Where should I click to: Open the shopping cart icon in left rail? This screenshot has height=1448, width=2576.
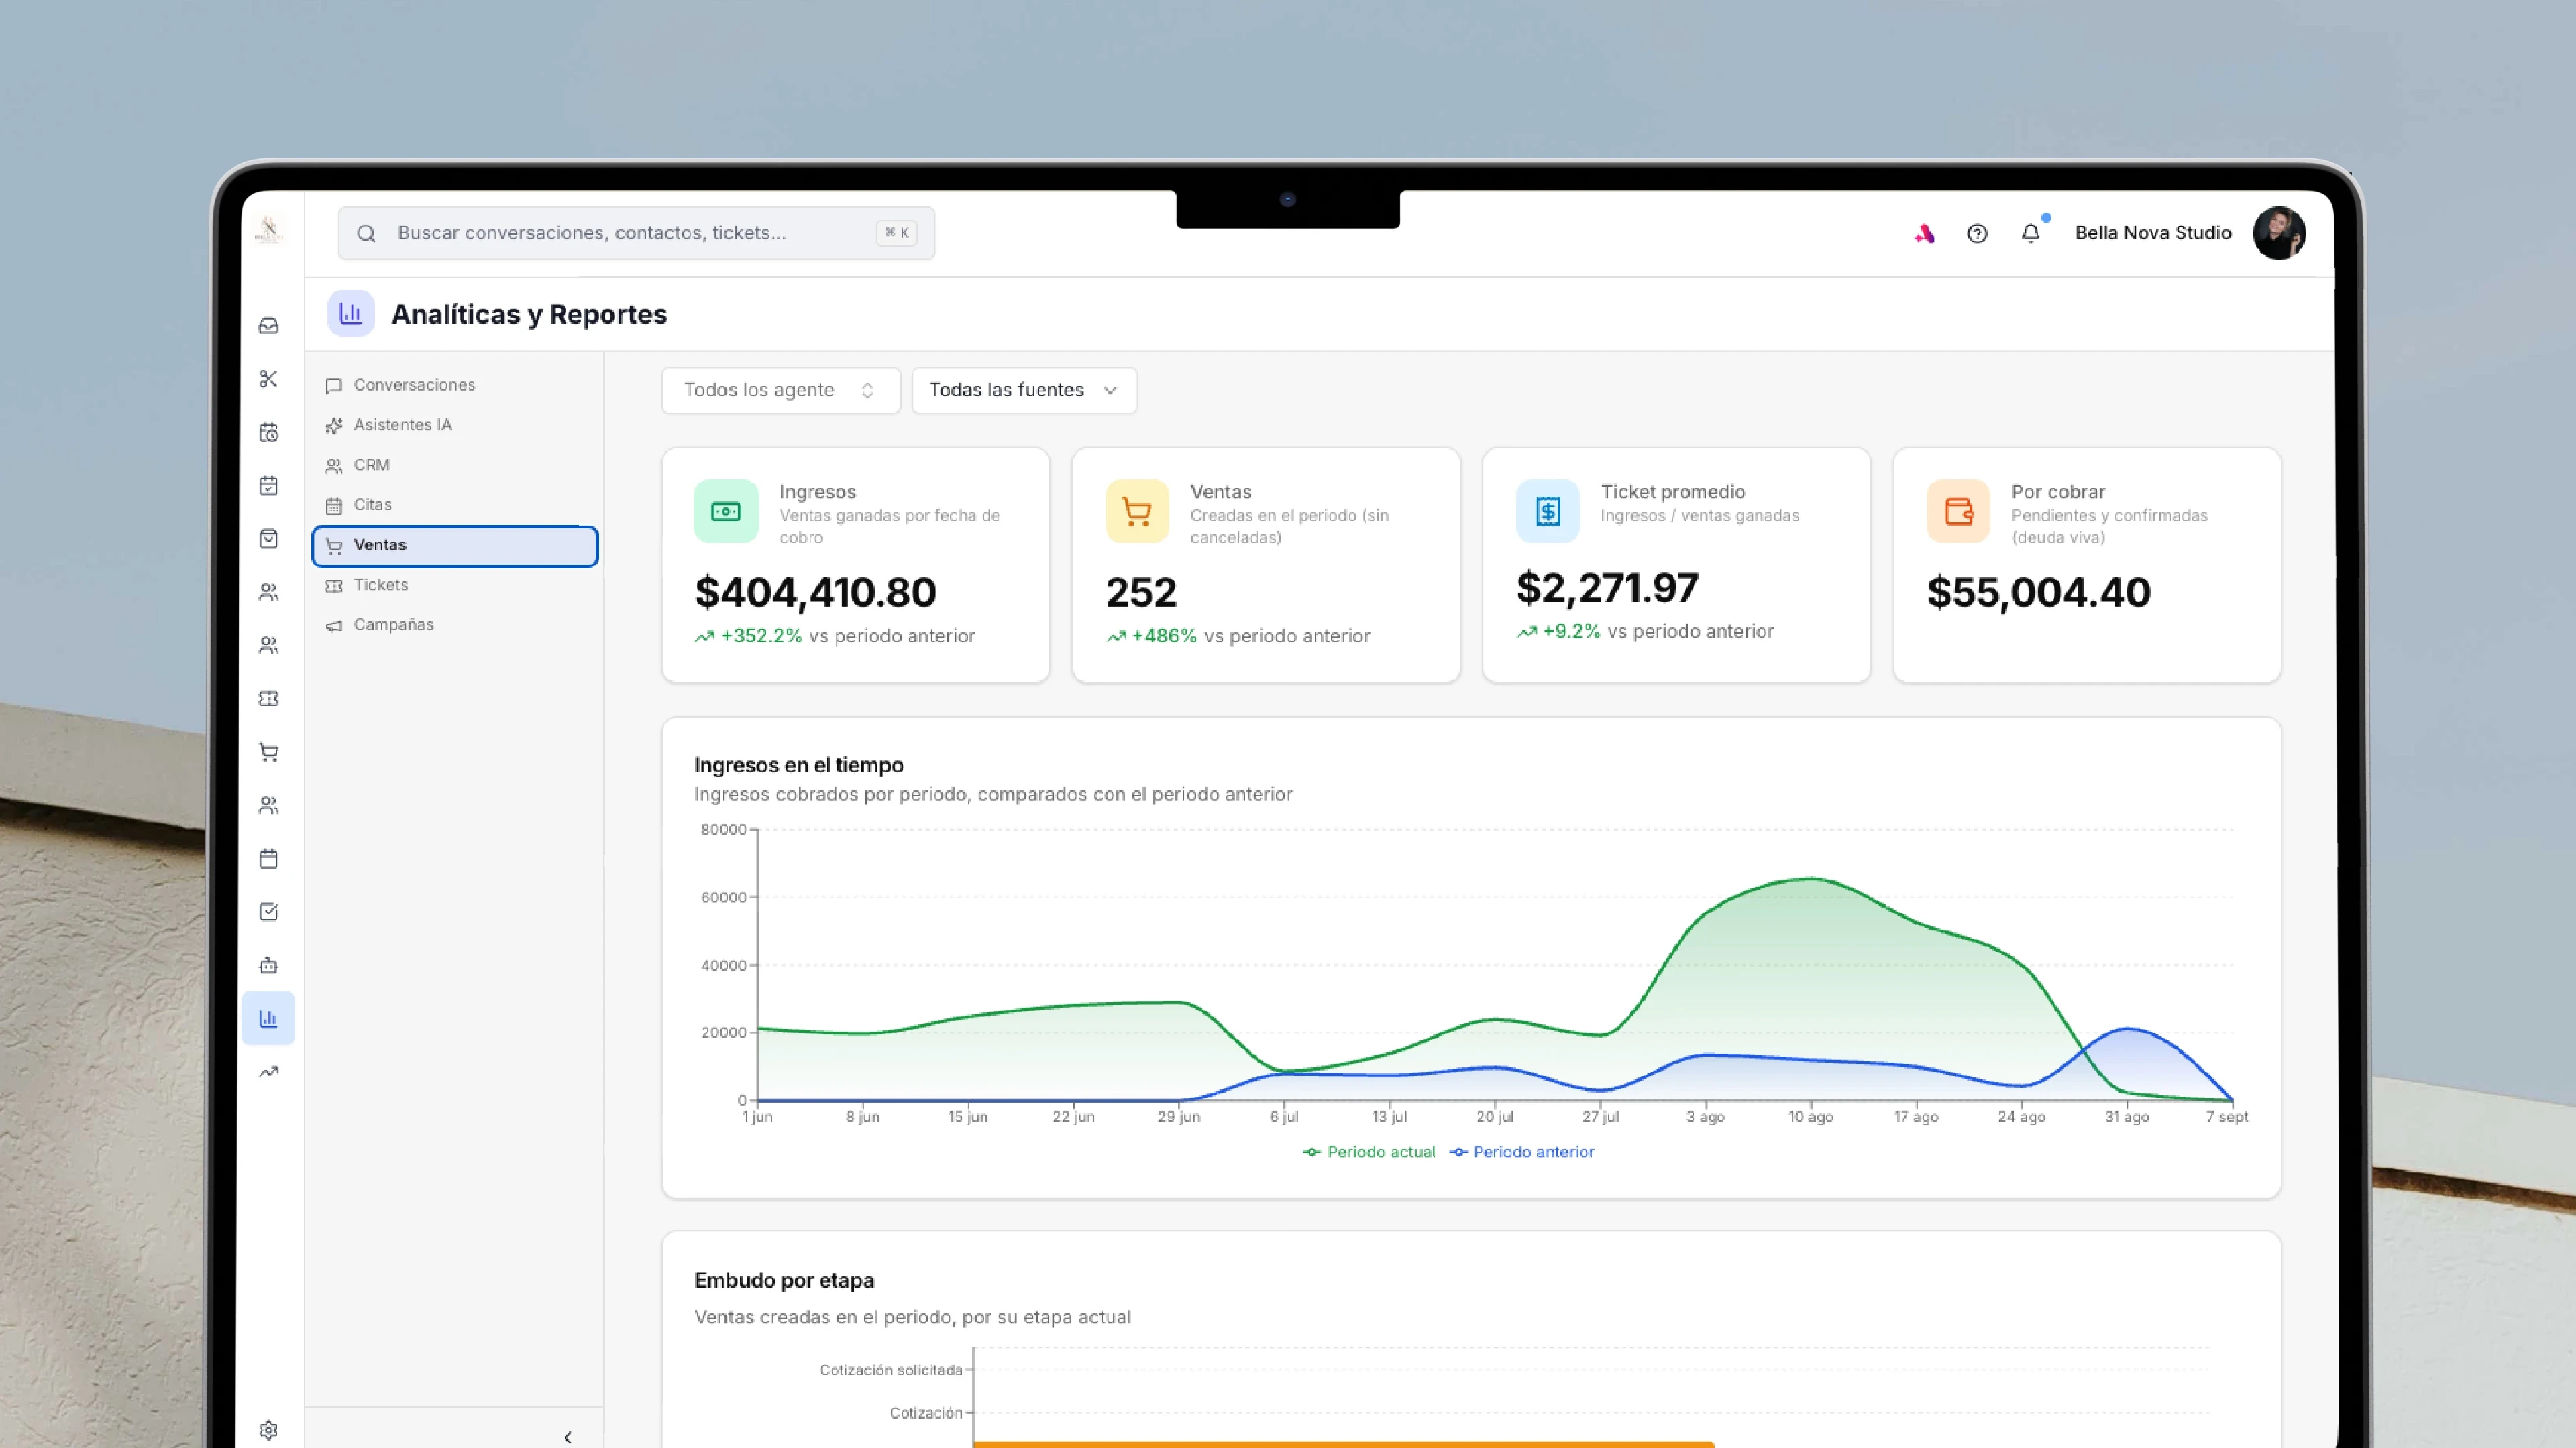pyautogui.click(x=268, y=752)
